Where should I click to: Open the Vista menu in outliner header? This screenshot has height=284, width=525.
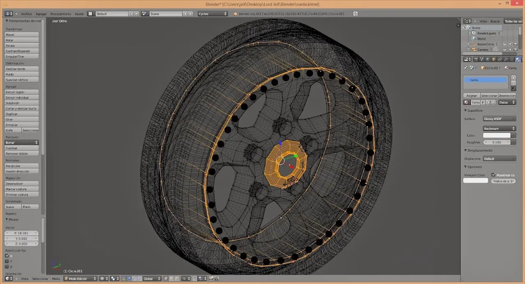tap(483, 21)
